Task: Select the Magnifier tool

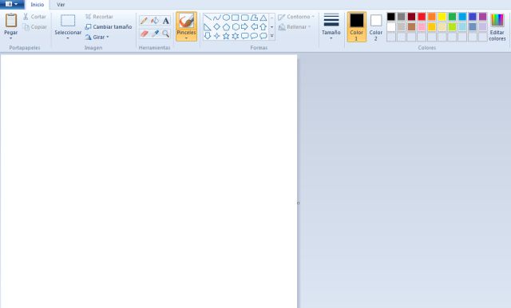Action: coord(165,34)
